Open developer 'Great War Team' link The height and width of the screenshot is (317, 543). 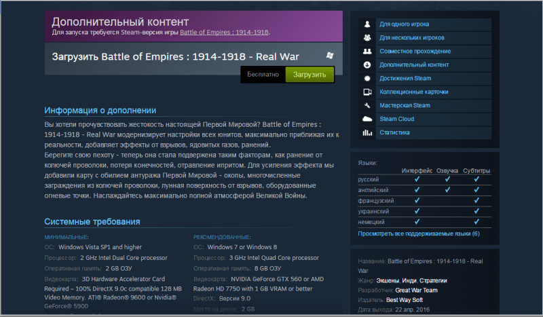(x=416, y=291)
